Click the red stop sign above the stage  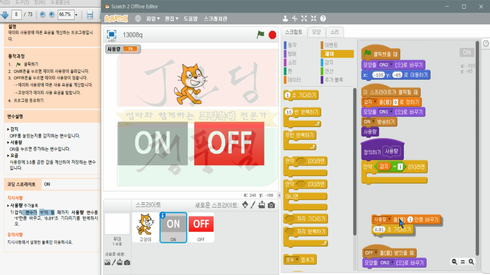[x=273, y=35]
